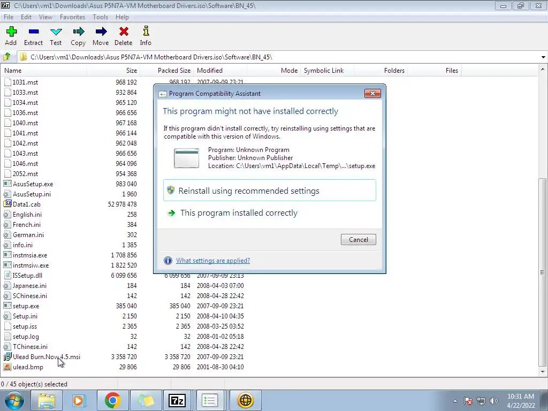Select the Data1.cab file icon
Image resolution: width=548 pixels, height=411 pixels.
[7, 204]
